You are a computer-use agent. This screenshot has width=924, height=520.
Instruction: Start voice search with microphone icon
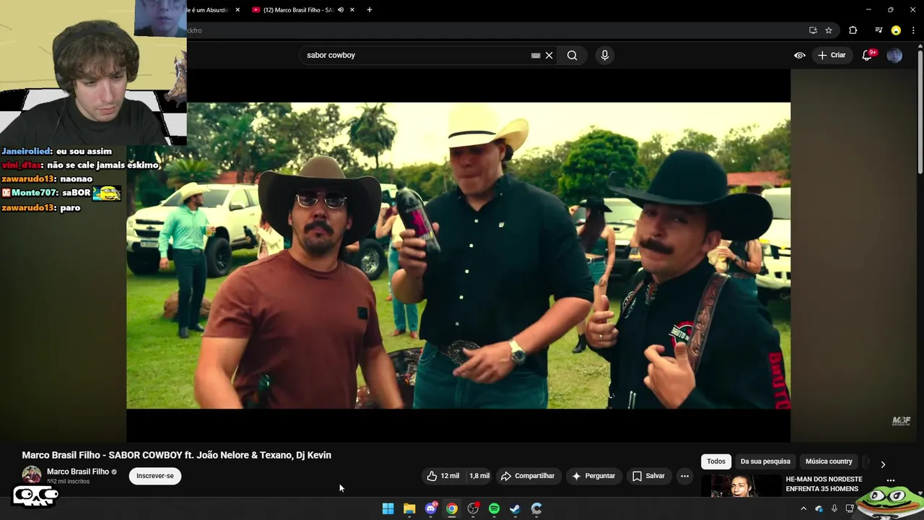(x=605, y=56)
